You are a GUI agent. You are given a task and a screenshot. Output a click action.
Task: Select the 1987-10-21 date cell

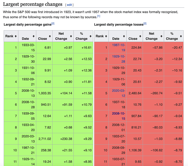27,150
